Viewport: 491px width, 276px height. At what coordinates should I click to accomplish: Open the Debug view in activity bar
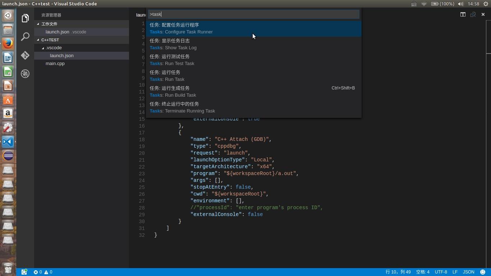click(25, 74)
